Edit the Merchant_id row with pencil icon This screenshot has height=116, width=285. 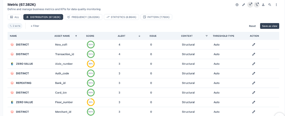[254, 112]
